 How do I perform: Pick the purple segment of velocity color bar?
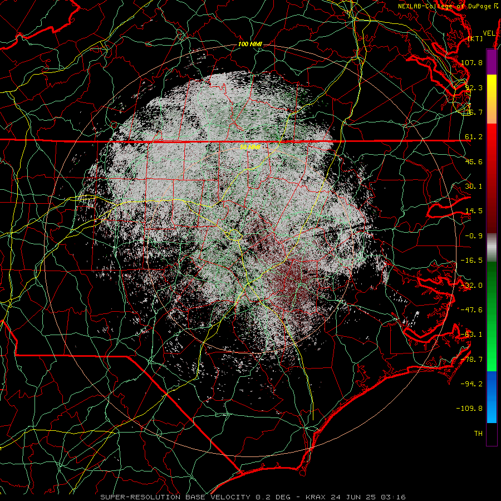click(492, 62)
